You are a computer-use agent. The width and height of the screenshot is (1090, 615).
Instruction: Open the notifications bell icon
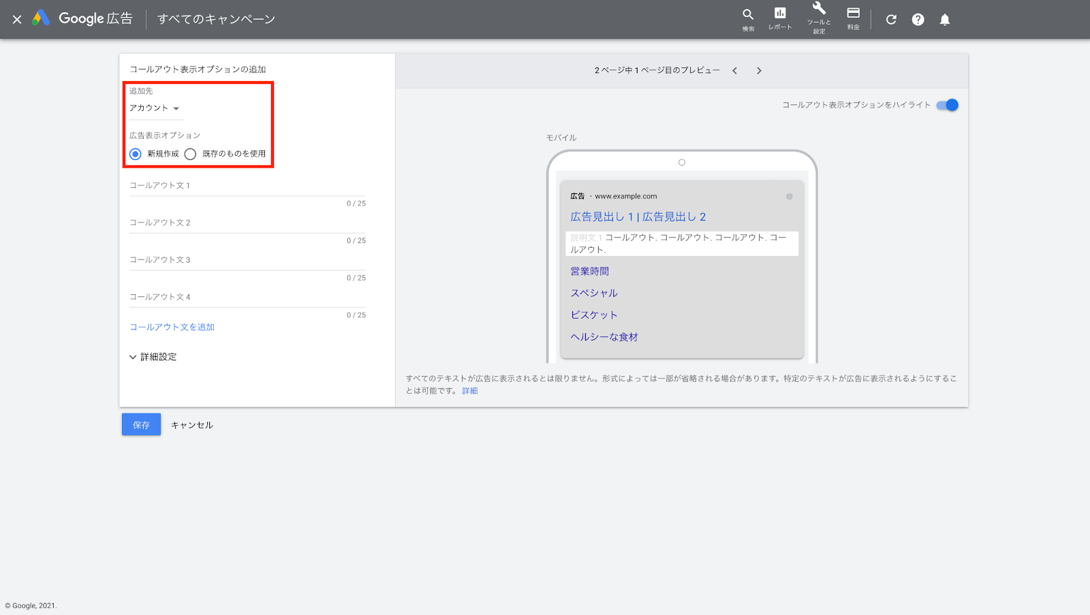(x=945, y=19)
